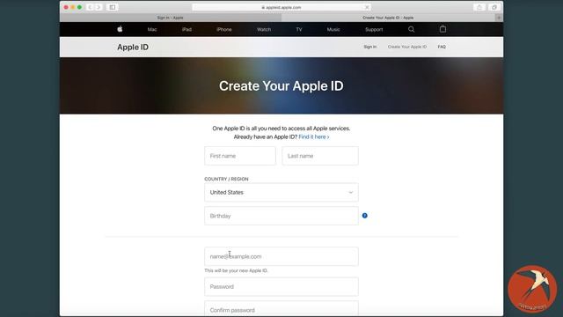Focus the First name field

click(240, 156)
